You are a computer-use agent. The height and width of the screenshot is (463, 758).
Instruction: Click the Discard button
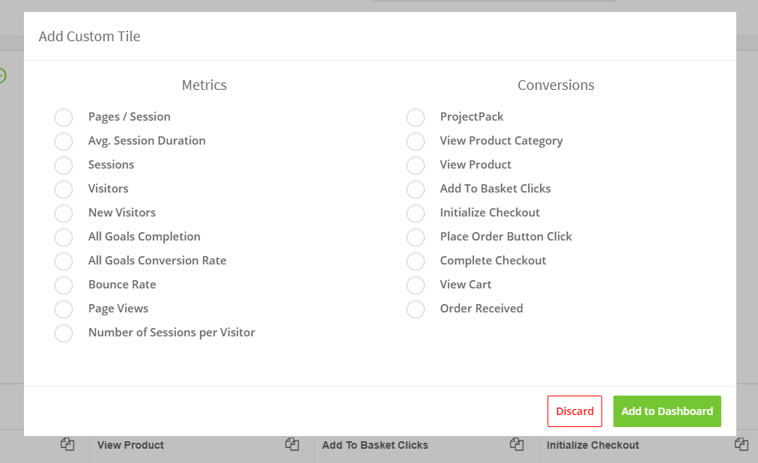tap(574, 411)
